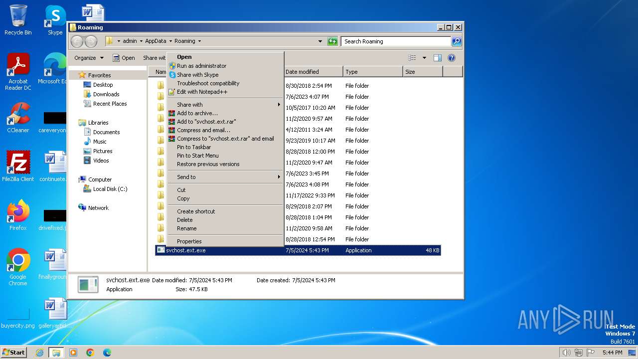Choose Delete in the context menu
This screenshot has width=638, height=359.
(225, 220)
